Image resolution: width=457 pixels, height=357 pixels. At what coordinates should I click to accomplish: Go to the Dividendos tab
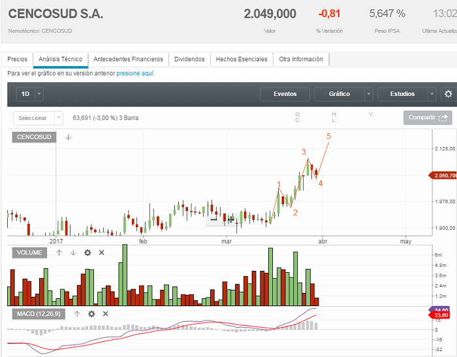click(x=189, y=59)
